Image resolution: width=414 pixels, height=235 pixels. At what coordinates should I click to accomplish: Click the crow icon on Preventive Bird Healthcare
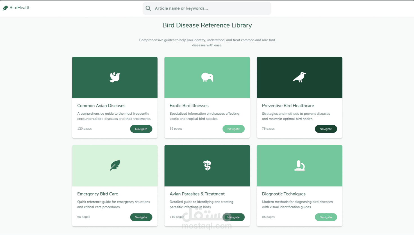pos(299,77)
